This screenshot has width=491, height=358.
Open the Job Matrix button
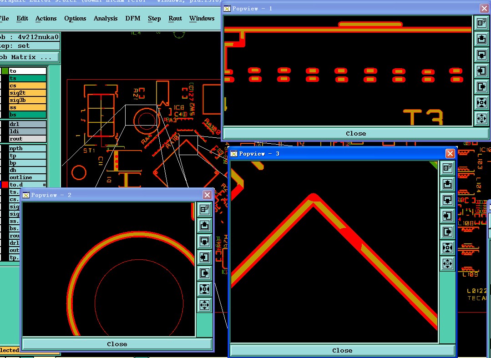29,57
